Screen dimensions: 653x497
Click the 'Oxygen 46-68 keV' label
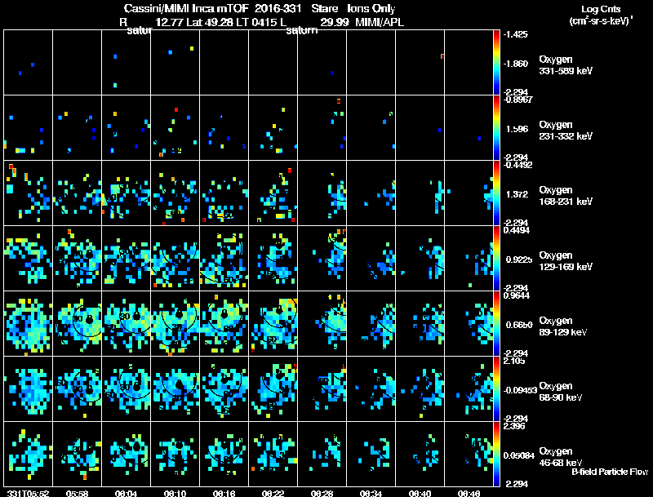tap(561, 457)
